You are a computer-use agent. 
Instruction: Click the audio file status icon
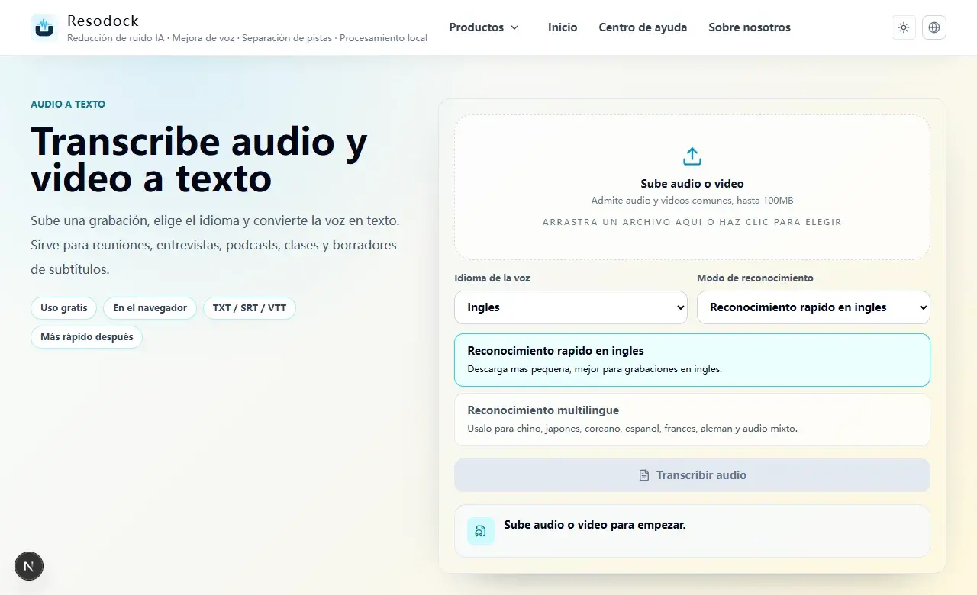[481, 531]
